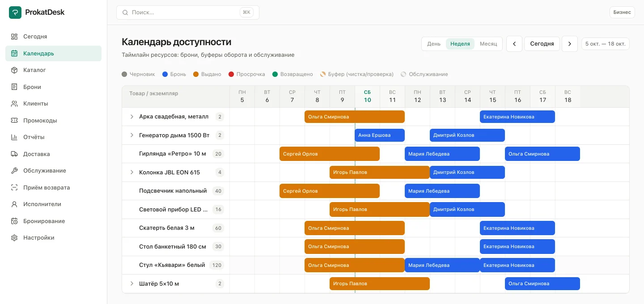
Task: Open the Каталог box icon
Action: click(14, 70)
